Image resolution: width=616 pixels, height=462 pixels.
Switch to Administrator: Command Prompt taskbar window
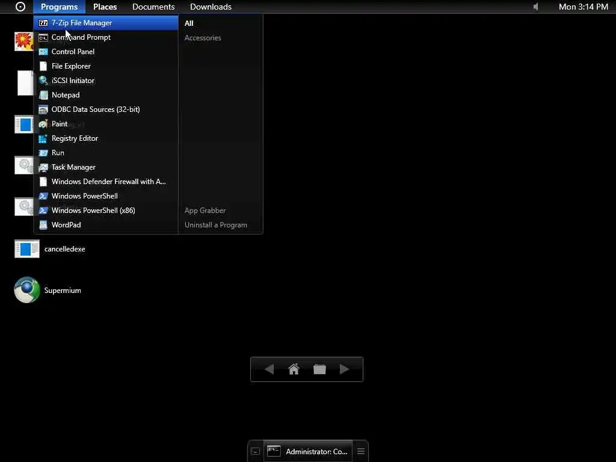[x=309, y=452]
